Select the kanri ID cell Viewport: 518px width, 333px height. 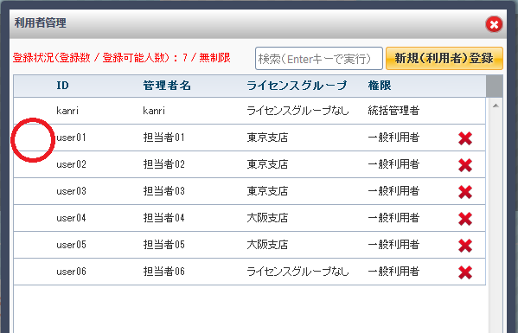(67, 111)
